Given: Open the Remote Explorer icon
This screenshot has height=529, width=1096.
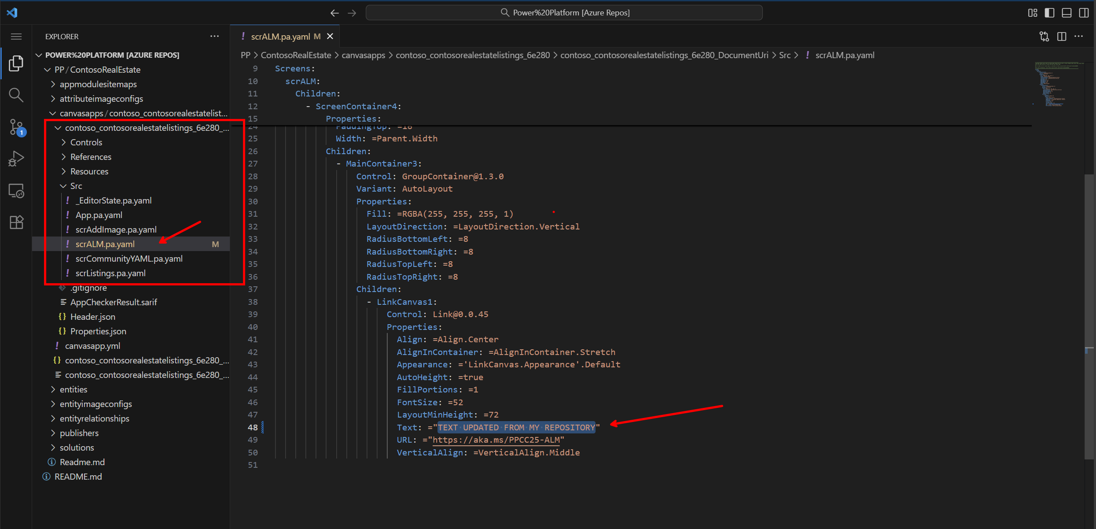Looking at the screenshot, I should (16, 190).
